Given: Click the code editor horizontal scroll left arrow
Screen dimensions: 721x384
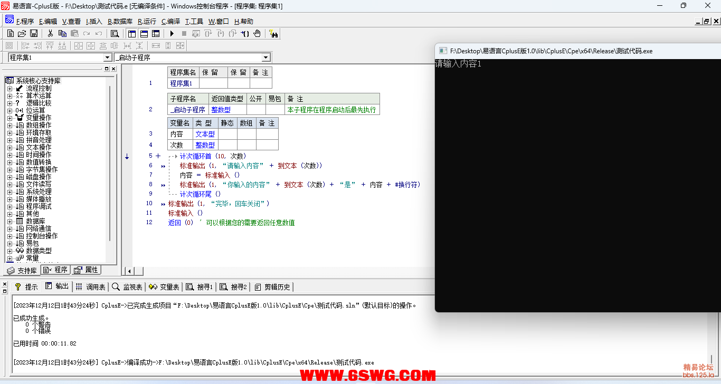Looking at the screenshot, I should coord(129,271).
